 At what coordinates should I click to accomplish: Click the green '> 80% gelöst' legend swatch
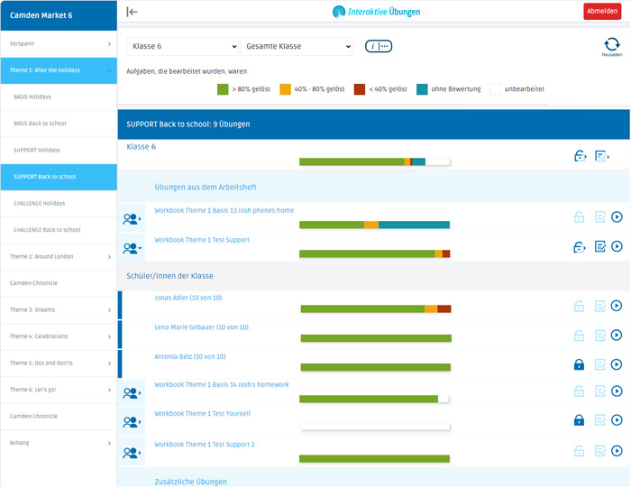[x=223, y=89]
